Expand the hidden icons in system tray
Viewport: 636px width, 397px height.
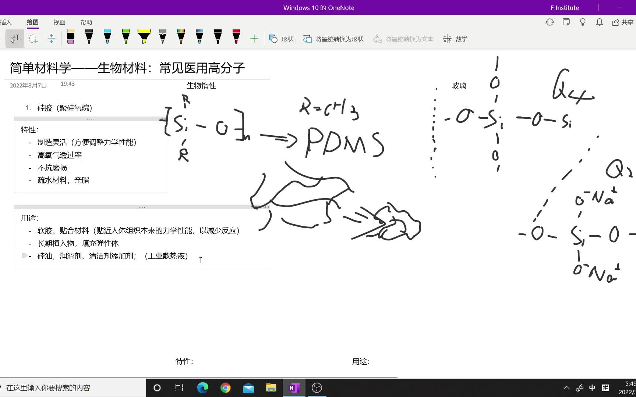566,387
